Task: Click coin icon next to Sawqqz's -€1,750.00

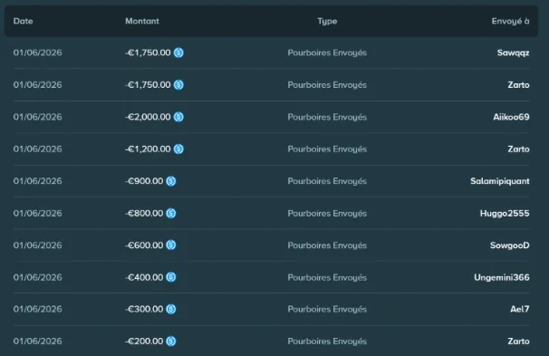Action: pyautogui.click(x=178, y=53)
